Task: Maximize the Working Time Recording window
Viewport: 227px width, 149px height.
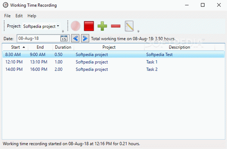Action: [x=203, y=5]
